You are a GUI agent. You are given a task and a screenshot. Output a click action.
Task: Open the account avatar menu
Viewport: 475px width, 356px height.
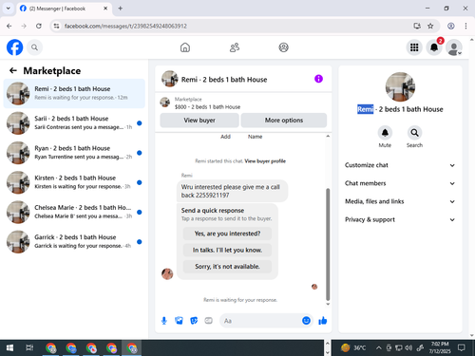[x=454, y=47]
